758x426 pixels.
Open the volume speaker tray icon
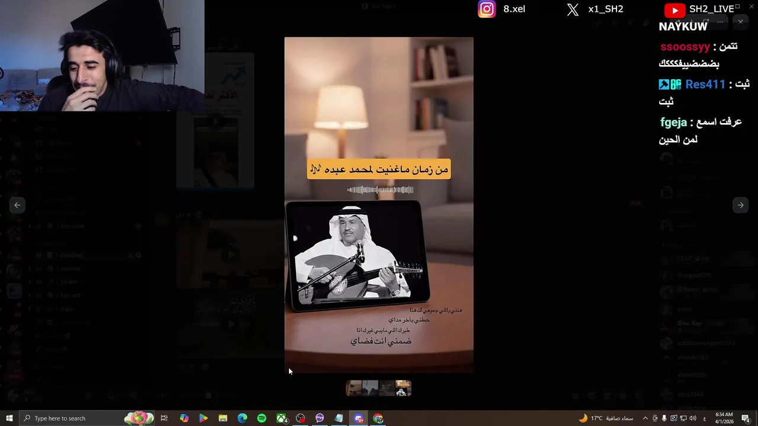pyautogui.click(x=693, y=418)
